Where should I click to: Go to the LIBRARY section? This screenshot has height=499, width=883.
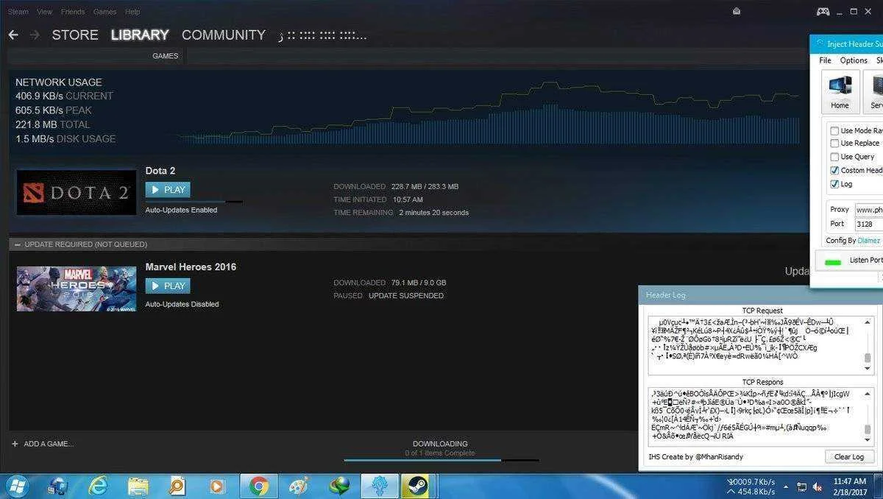(x=140, y=35)
